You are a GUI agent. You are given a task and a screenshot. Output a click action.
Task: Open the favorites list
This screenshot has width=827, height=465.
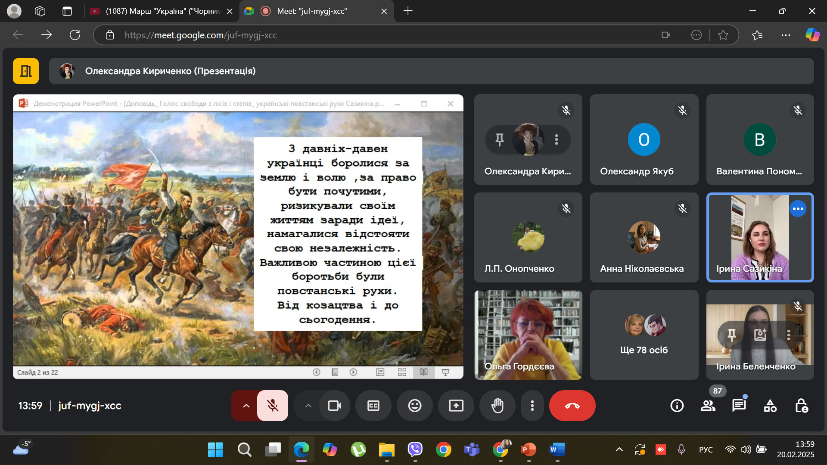click(757, 35)
